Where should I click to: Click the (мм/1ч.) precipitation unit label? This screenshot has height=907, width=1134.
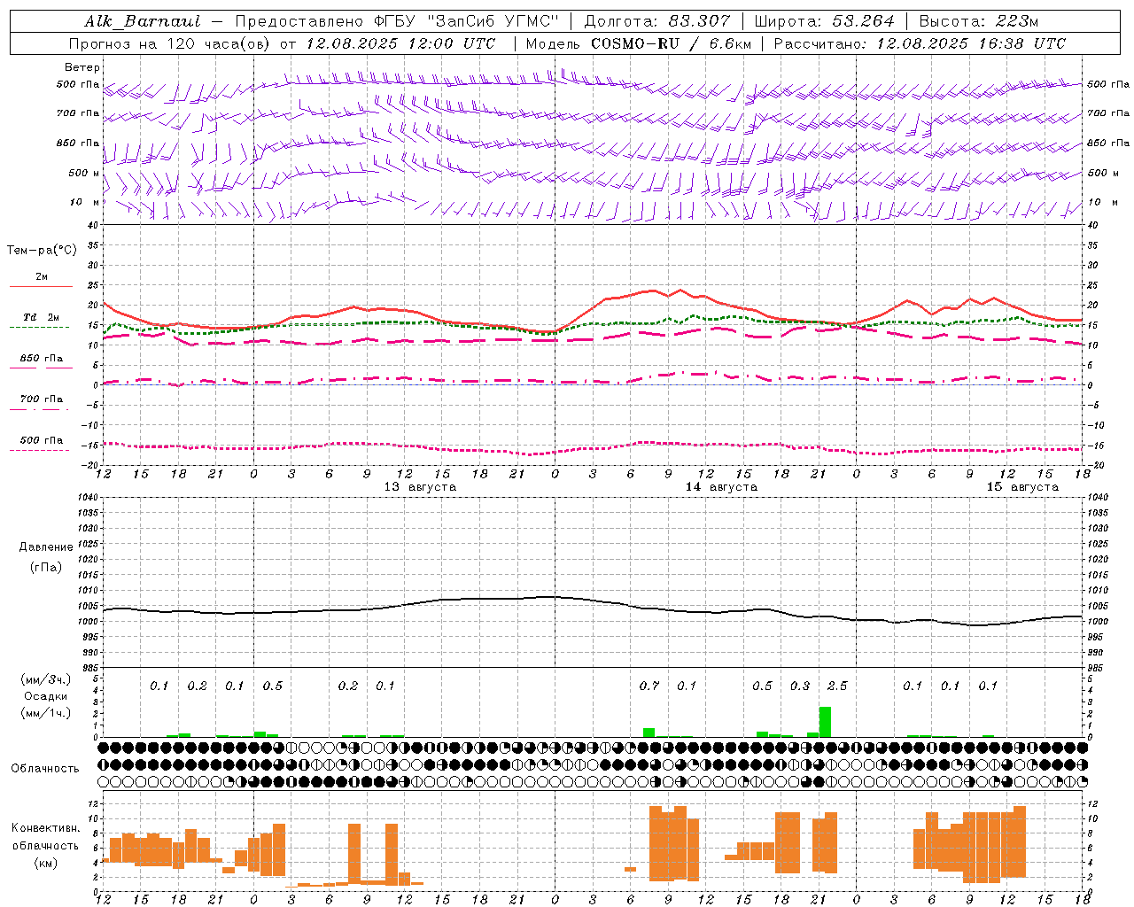[x=45, y=713]
